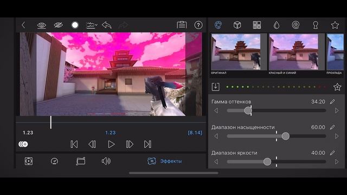
Task: Toggle the crossed eye hide icon
Action: pos(58,25)
